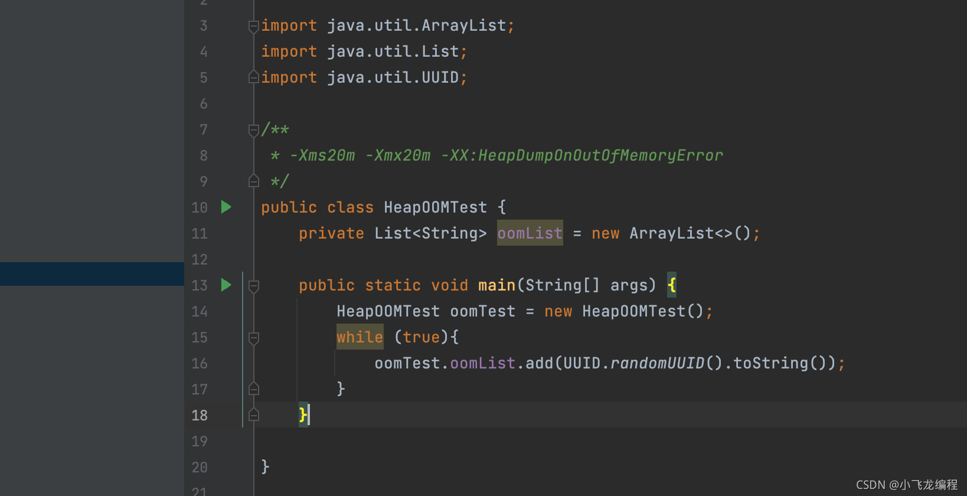Click the java.util.UUID import
Image resolution: width=967 pixels, height=496 pixels.
click(x=393, y=77)
